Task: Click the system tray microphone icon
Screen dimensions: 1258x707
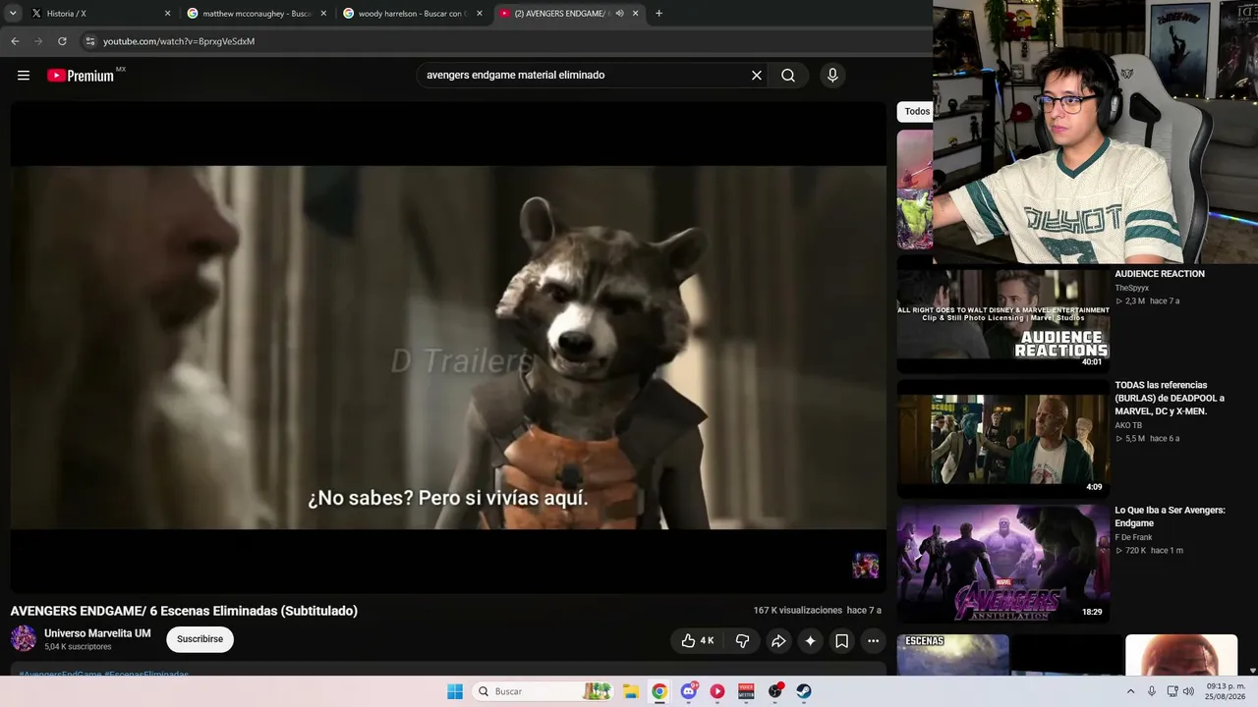Action: tap(1152, 691)
